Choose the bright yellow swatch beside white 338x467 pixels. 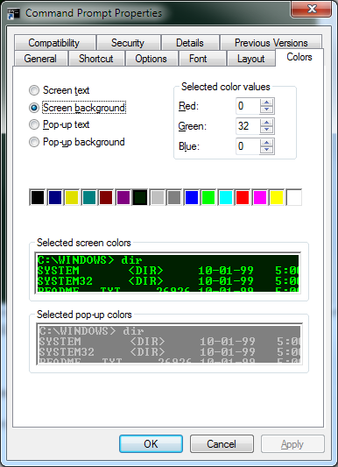(277, 197)
